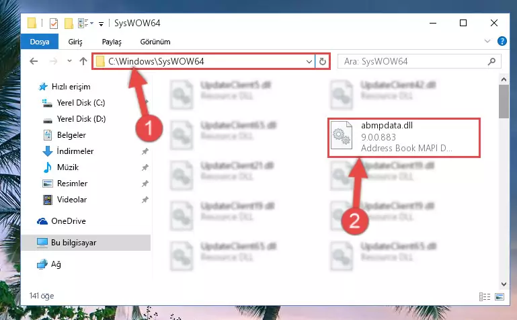Select OneDrive in navigation pane

(x=69, y=221)
